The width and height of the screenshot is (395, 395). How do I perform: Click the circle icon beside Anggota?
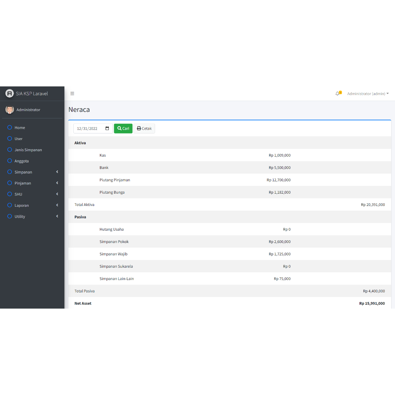pyautogui.click(x=10, y=161)
